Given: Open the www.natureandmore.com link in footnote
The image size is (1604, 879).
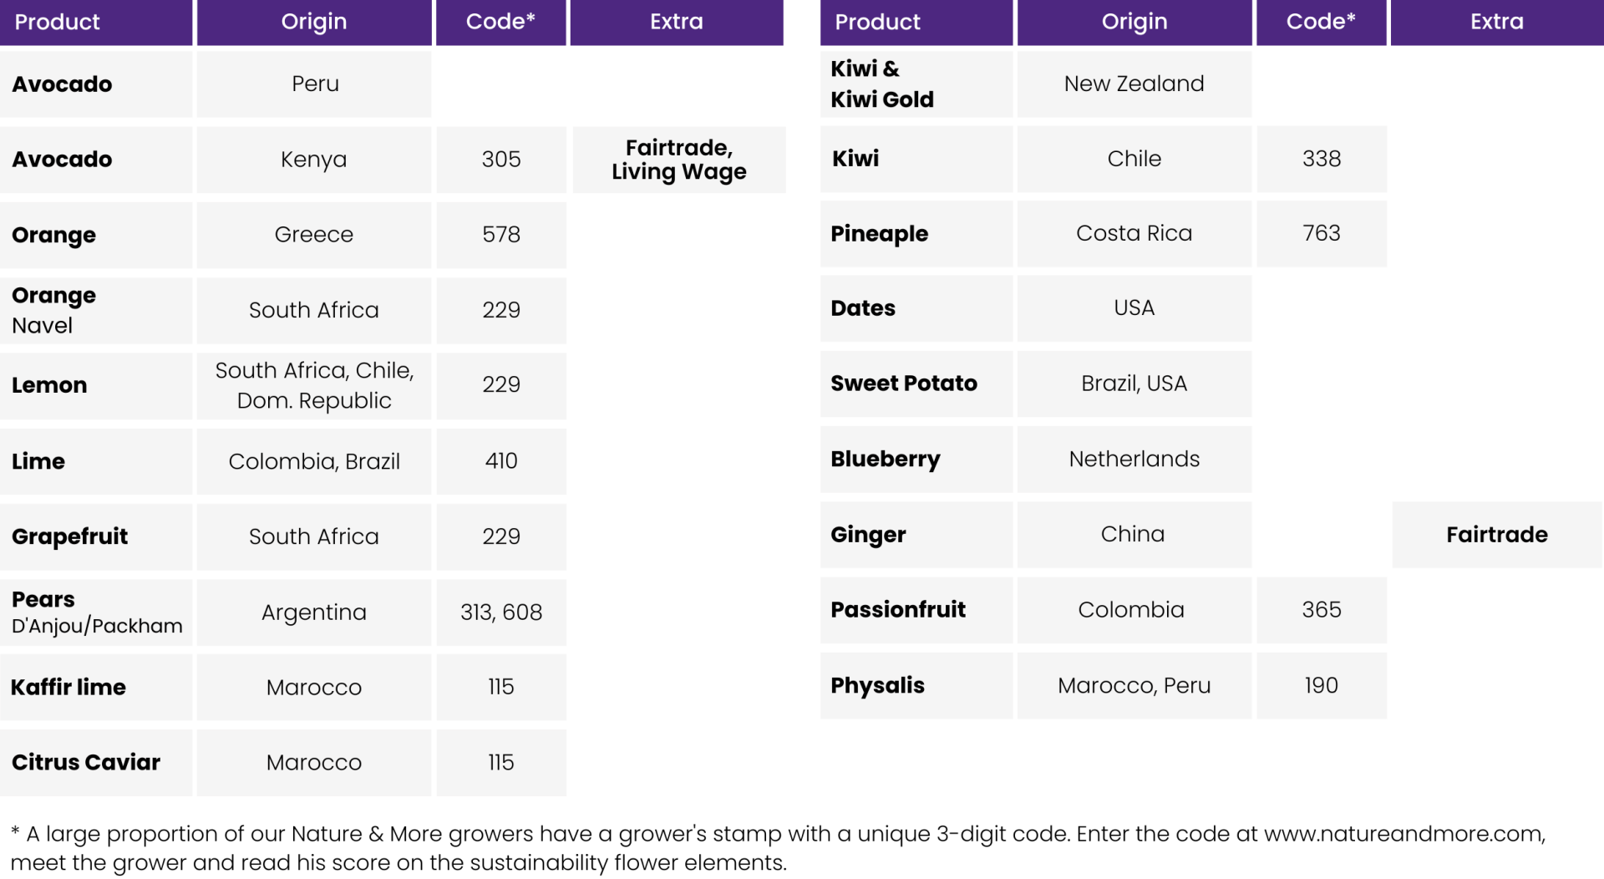Looking at the screenshot, I should [1403, 834].
